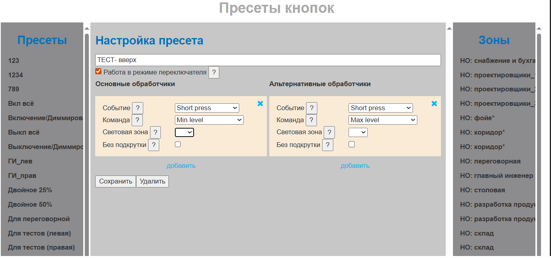This screenshot has height=258, width=551.
Task: Open help for Команда in main handlers
Action: [137, 120]
